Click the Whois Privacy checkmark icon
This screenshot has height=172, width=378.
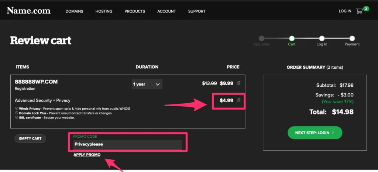click(17, 109)
